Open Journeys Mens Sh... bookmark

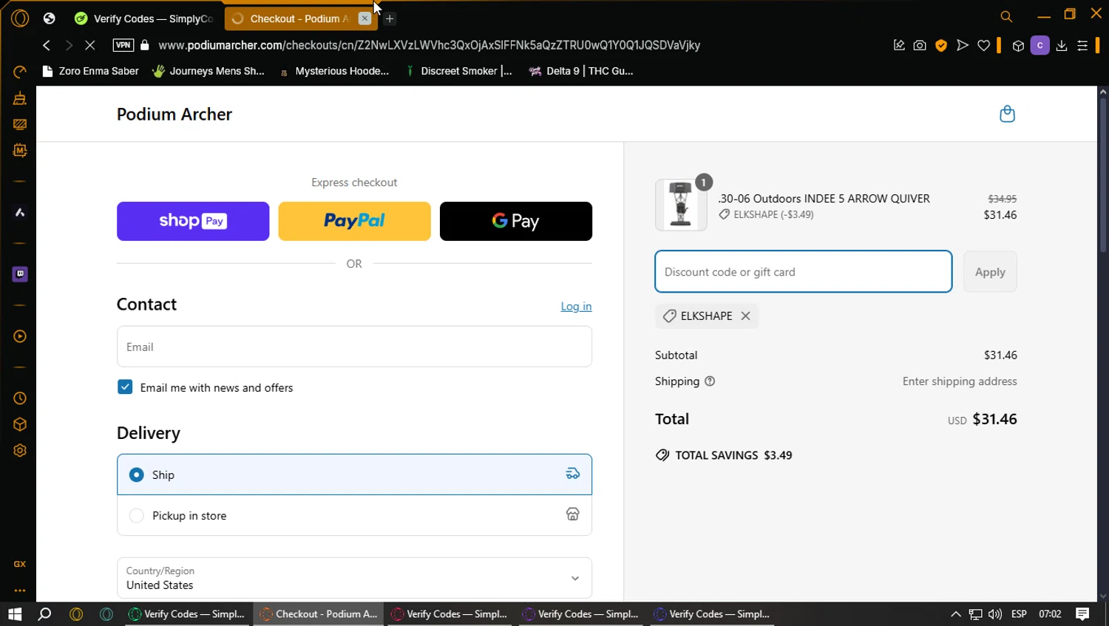(208, 71)
